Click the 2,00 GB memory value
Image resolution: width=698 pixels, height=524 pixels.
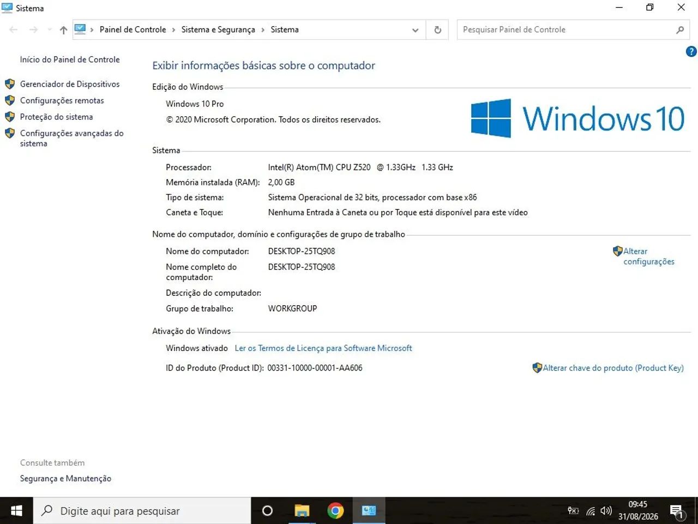[281, 182]
